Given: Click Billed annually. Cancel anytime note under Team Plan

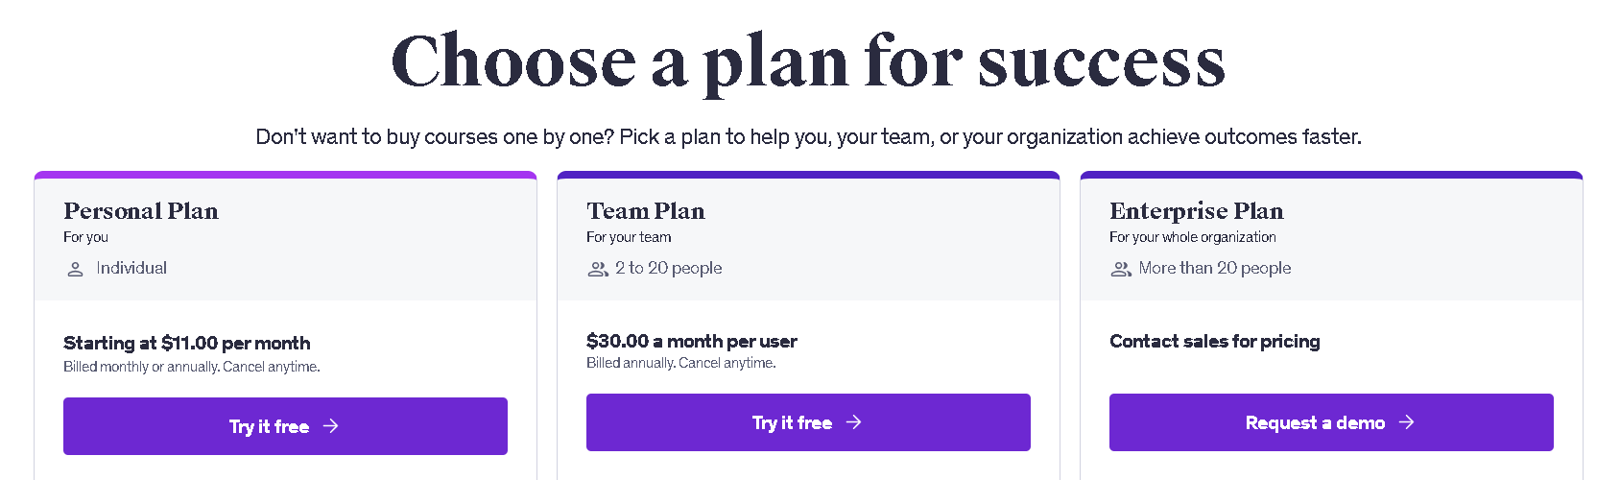Looking at the screenshot, I should click(x=681, y=363).
